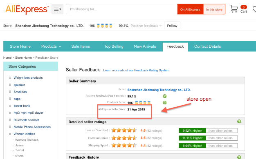Click the Shipping Speed star rating
256x159 pixels.
point(124,145)
